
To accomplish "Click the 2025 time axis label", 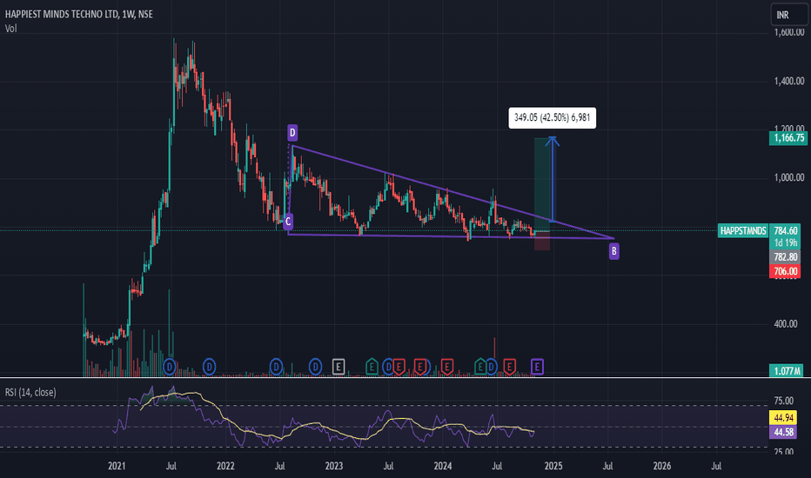I will [553, 466].
